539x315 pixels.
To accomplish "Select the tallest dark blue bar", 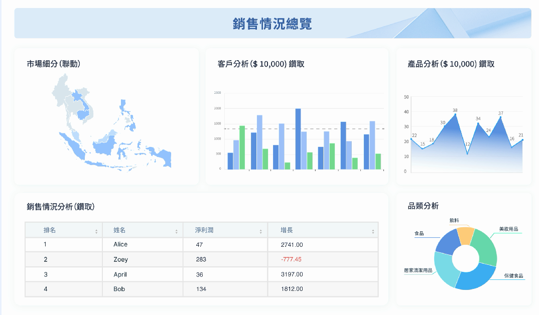I will click(298, 139).
